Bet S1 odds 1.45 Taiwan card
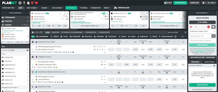 click(36, 26)
